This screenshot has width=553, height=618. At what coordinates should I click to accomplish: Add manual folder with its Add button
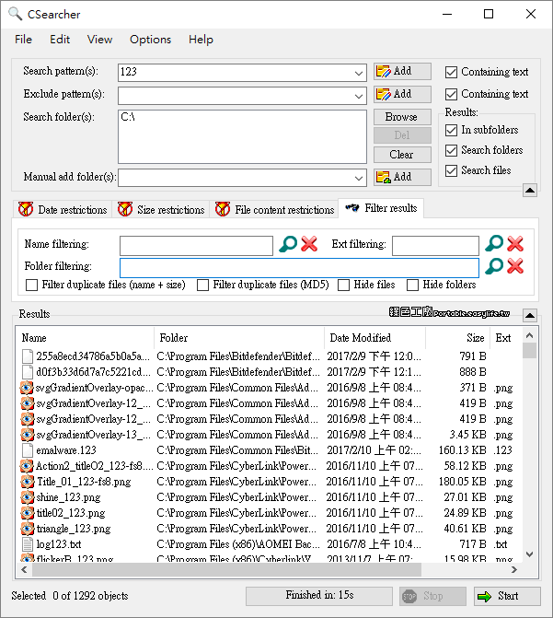(402, 177)
